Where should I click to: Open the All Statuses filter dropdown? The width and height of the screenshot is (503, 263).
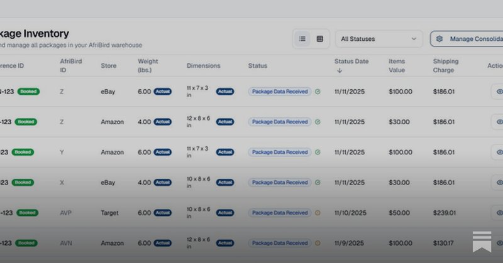(x=379, y=39)
